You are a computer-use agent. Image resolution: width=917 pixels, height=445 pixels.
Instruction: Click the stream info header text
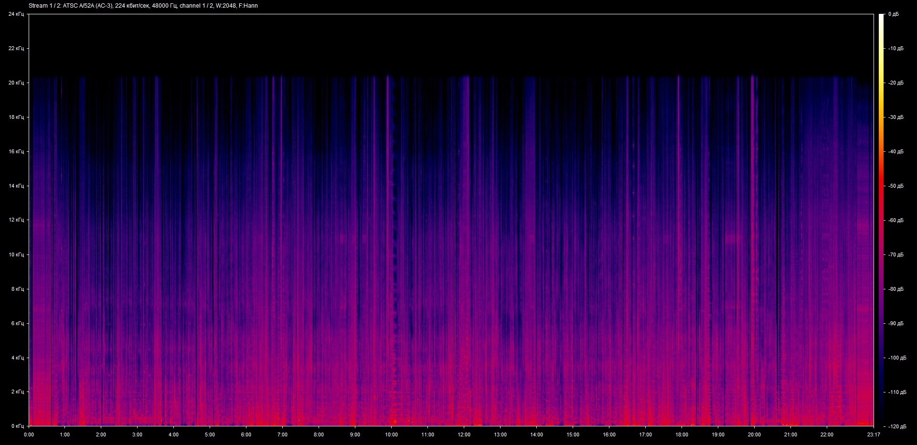coord(143,6)
